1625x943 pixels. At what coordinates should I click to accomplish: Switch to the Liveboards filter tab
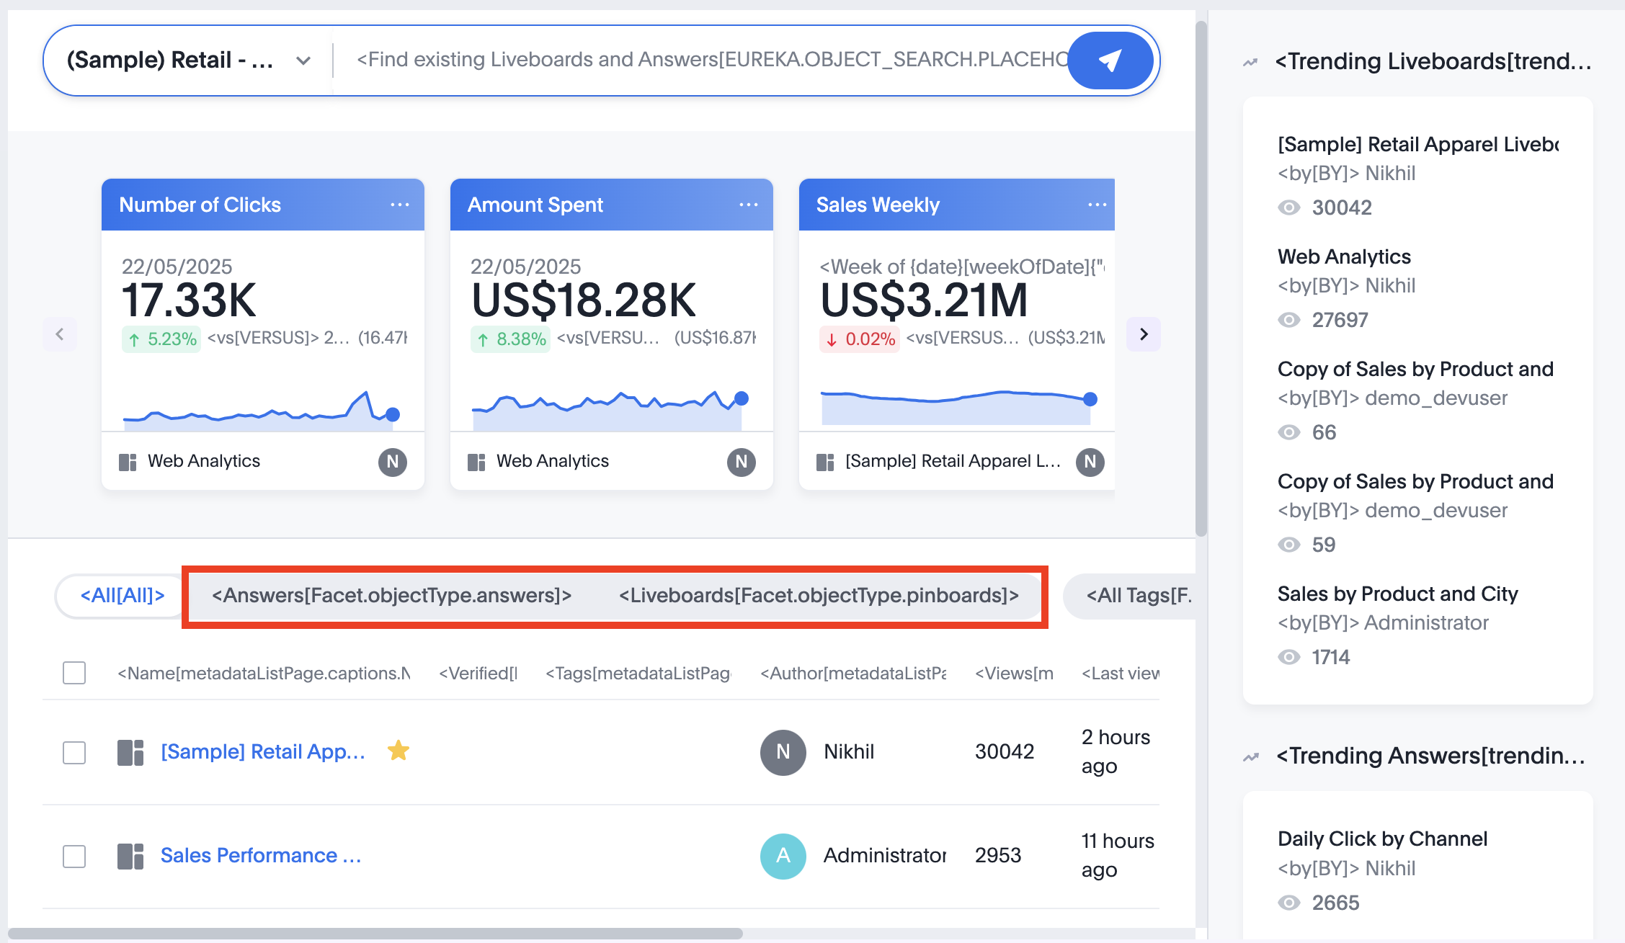pyautogui.click(x=819, y=596)
